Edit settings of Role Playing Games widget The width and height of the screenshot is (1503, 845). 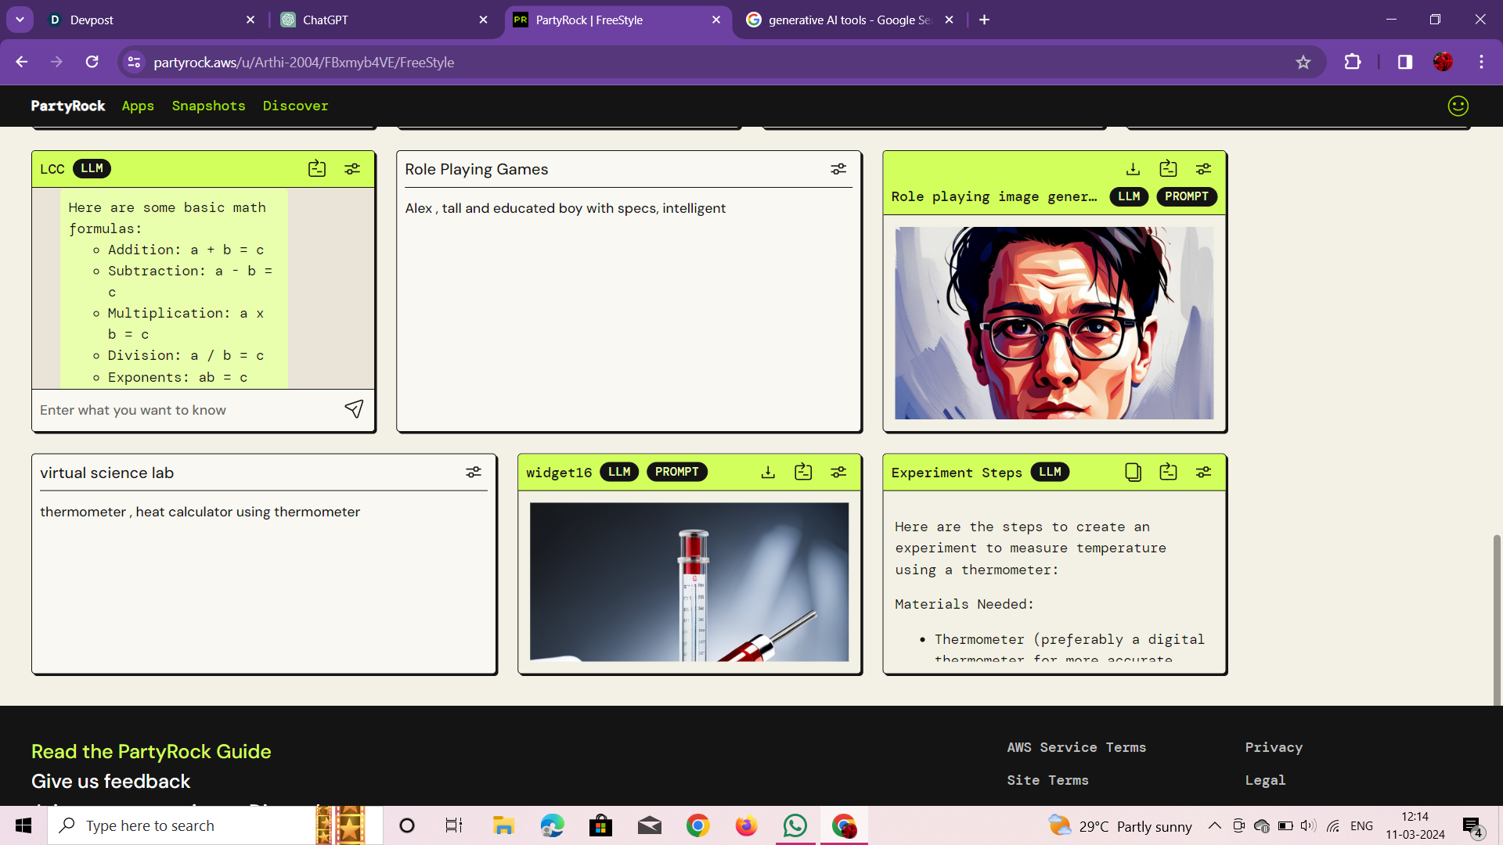(x=838, y=169)
